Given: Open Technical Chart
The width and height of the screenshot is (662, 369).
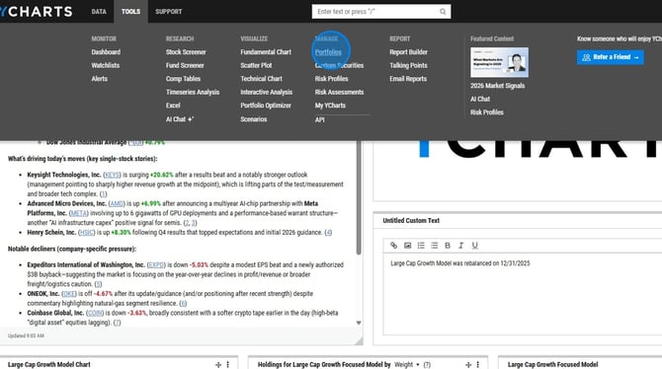Looking at the screenshot, I should [261, 79].
